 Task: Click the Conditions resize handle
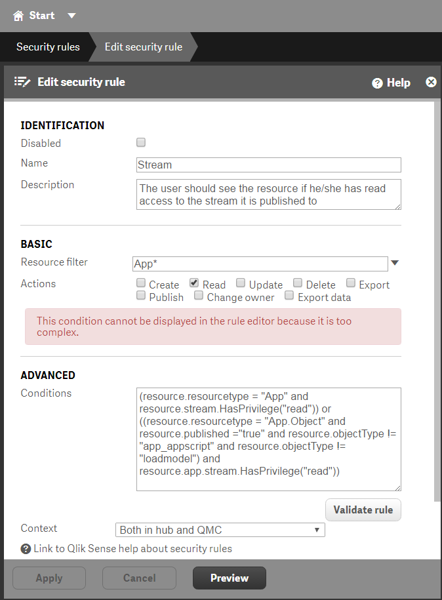pos(397,488)
